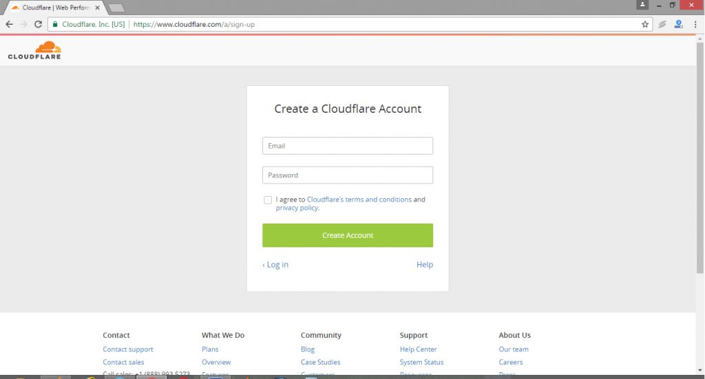Screen dimensions: 705x379
Task: Open a new browser tab
Action: coord(116,8)
